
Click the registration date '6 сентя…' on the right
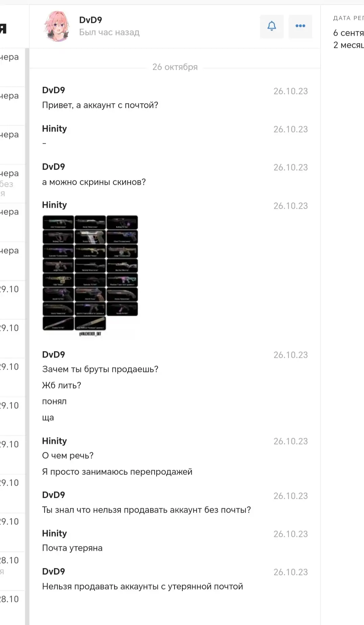click(348, 33)
